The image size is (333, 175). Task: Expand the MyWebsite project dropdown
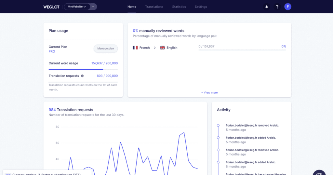(x=77, y=7)
